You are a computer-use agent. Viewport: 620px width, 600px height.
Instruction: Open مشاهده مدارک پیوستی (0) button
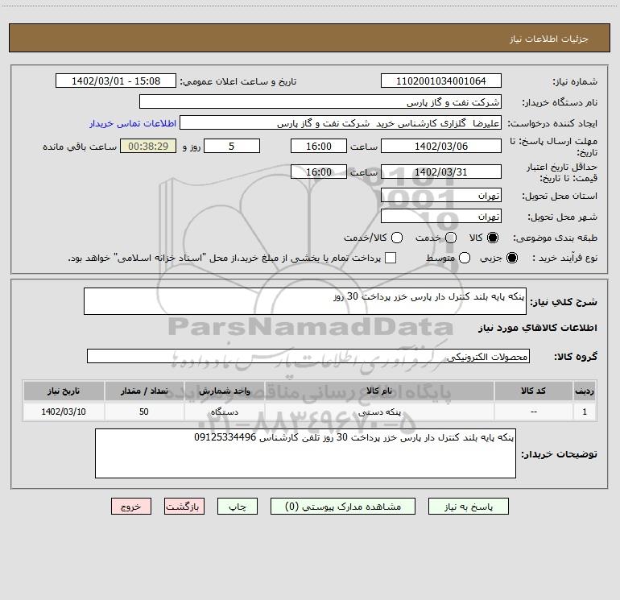pyautogui.click(x=343, y=507)
